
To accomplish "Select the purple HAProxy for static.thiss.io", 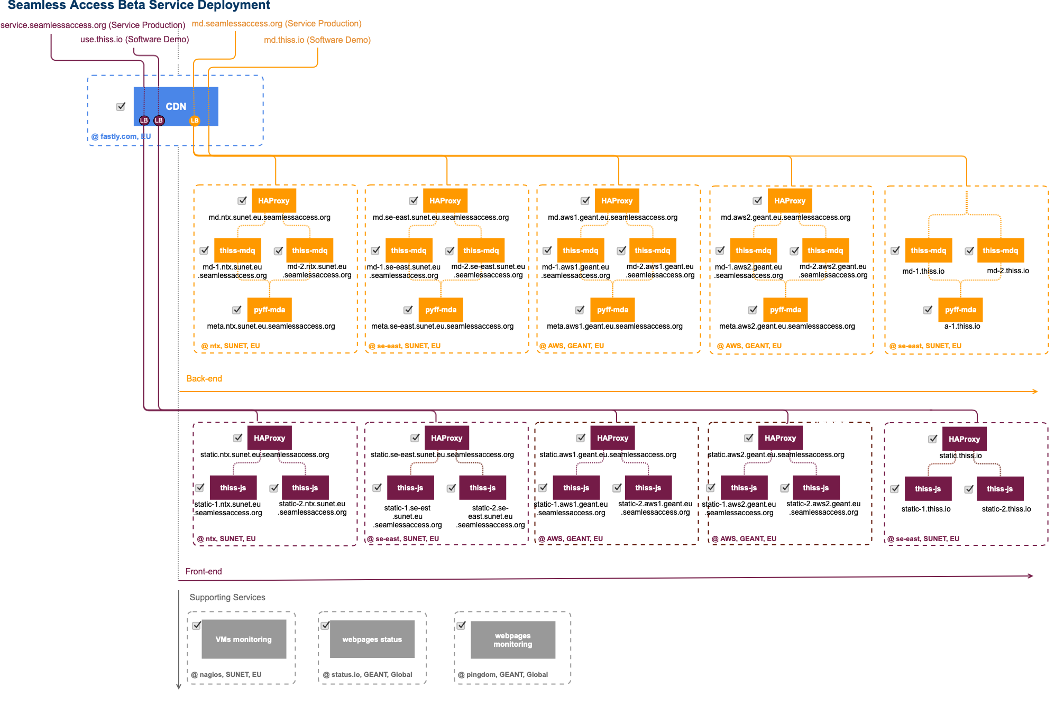I will (965, 439).
